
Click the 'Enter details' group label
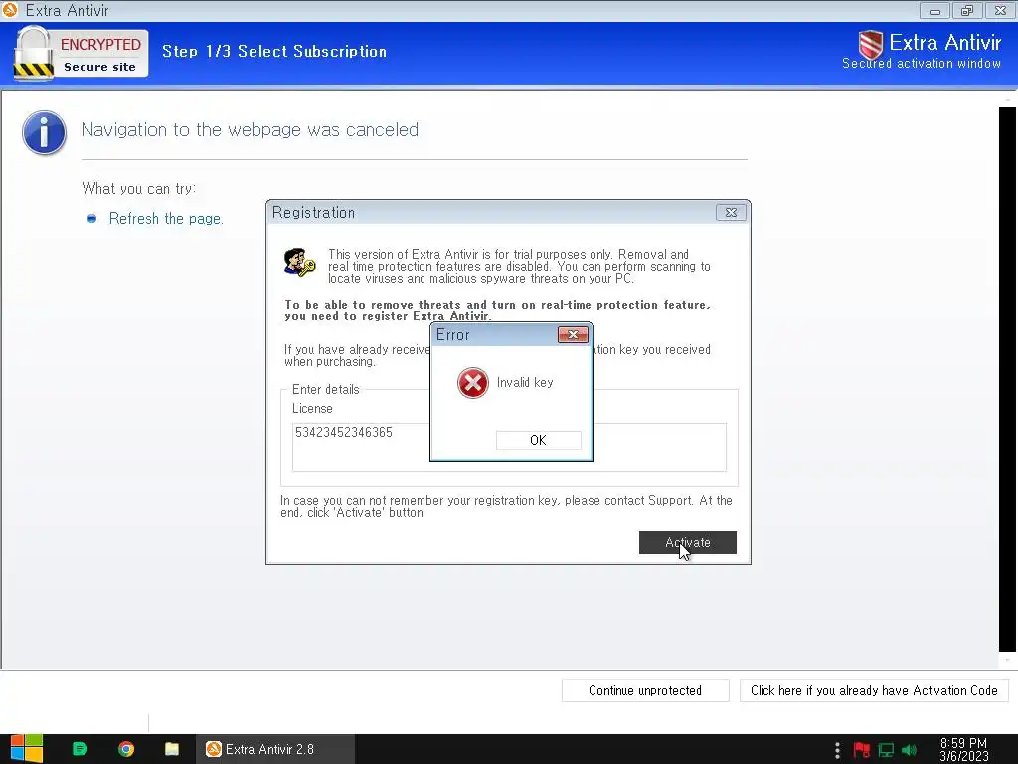(x=325, y=389)
